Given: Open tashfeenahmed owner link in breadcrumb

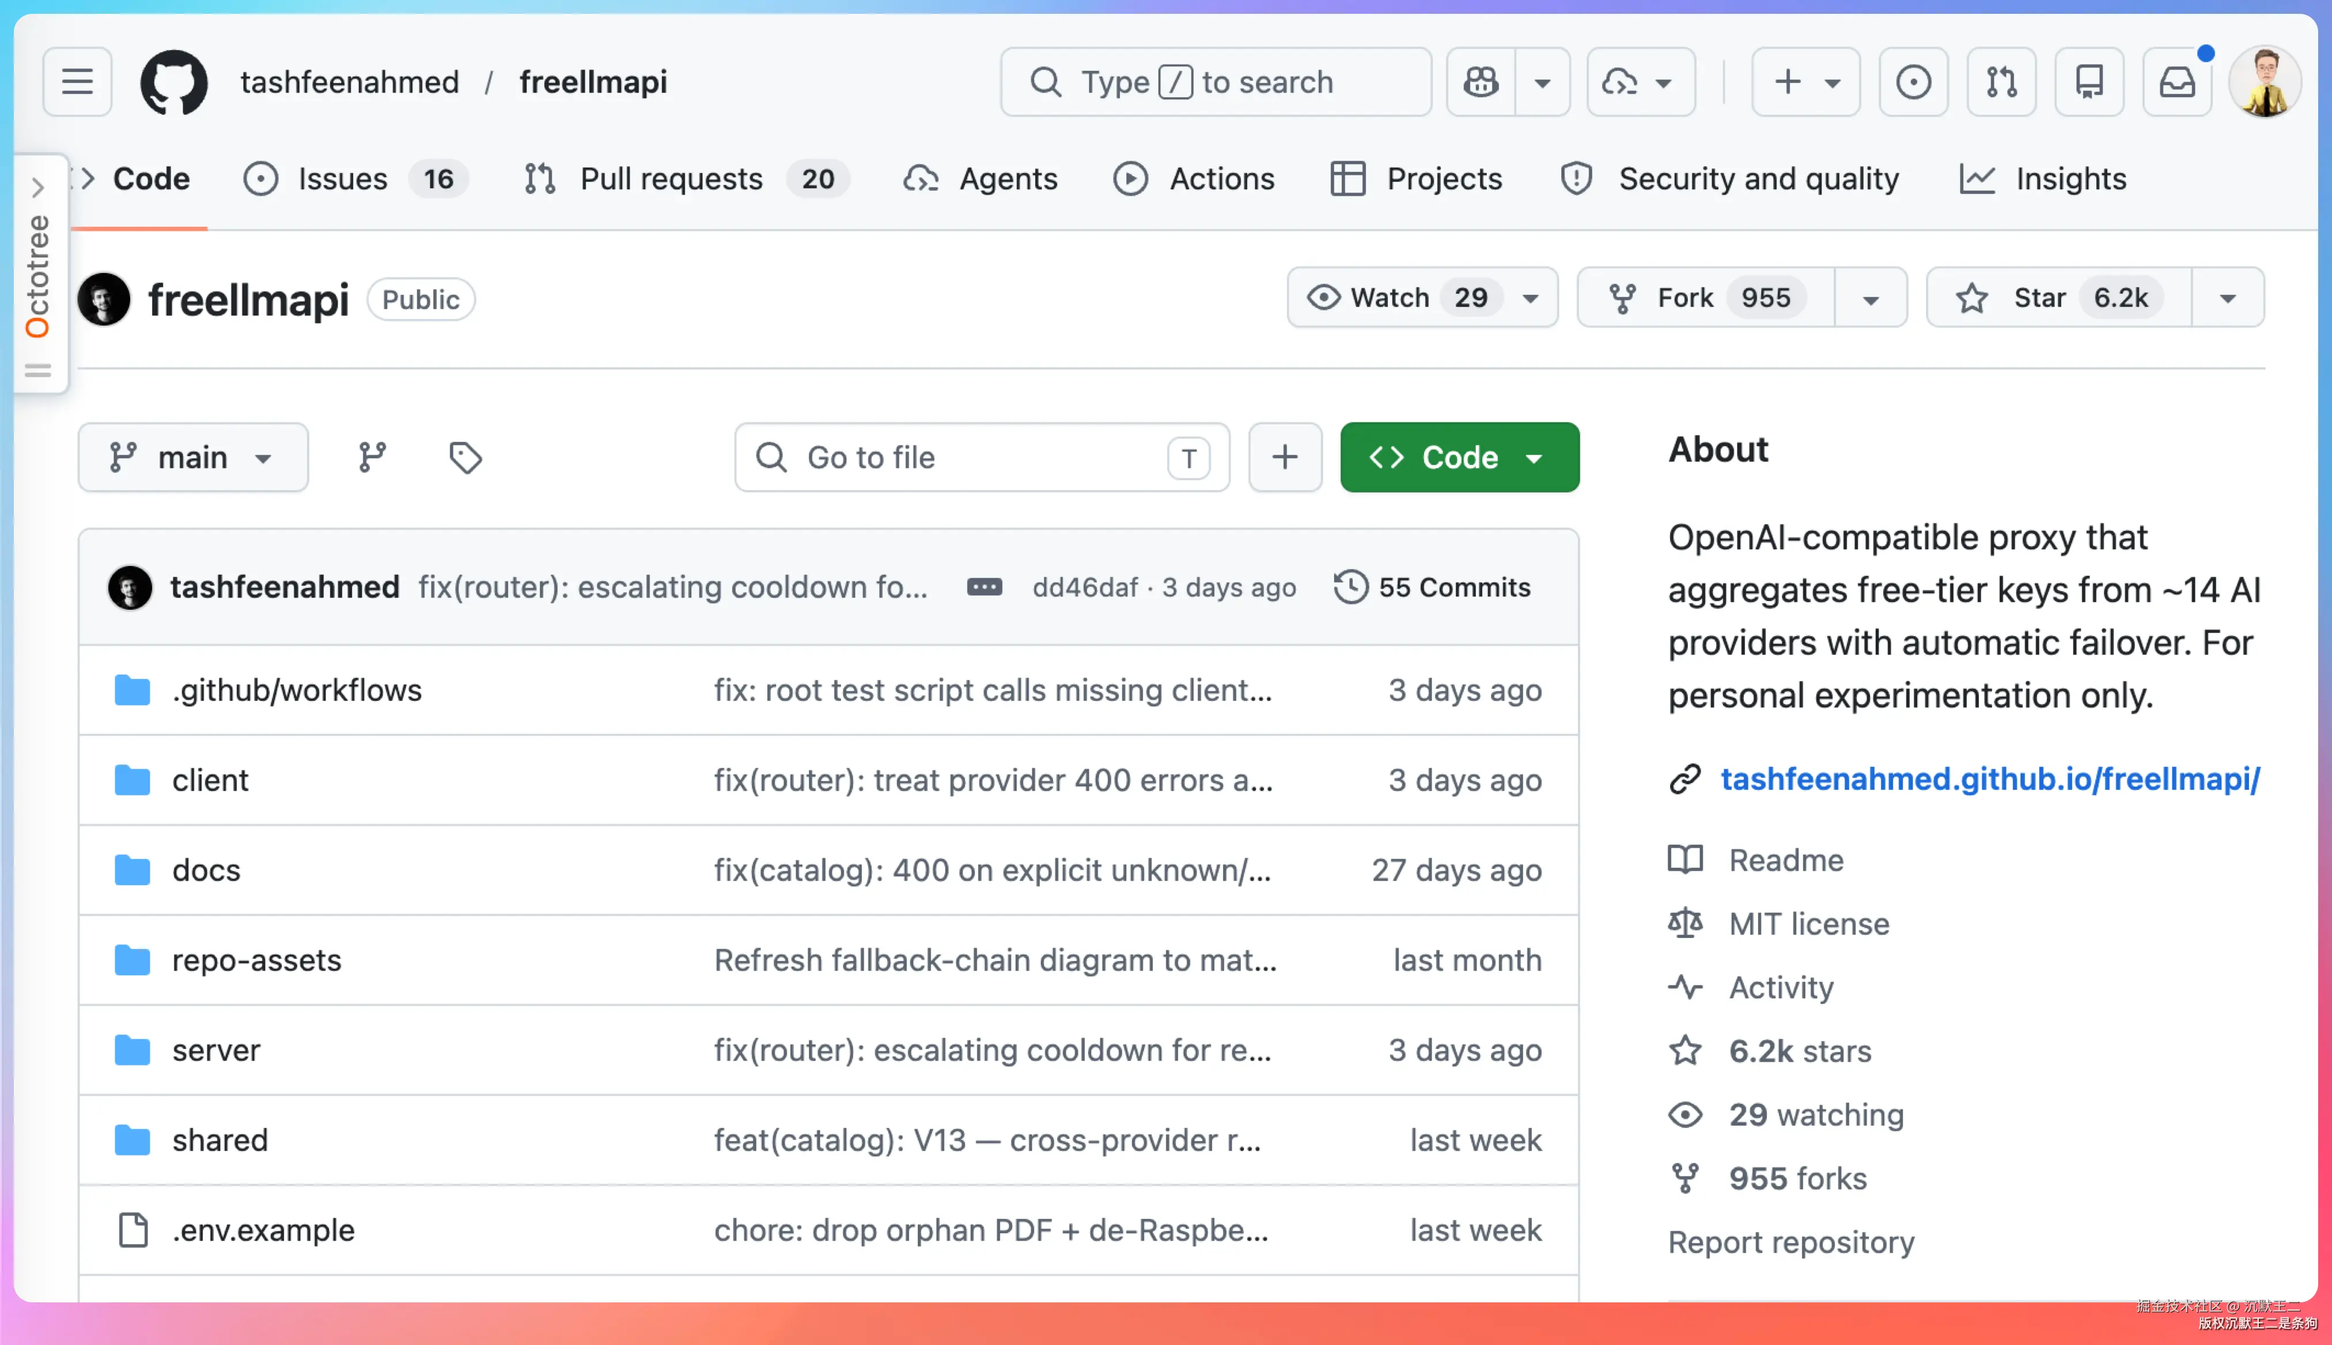Looking at the screenshot, I should pyautogui.click(x=349, y=82).
